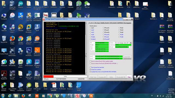Open the XiaoMiFlash desktop icon
The width and height of the screenshot is (175, 98).
tap(37, 39)
